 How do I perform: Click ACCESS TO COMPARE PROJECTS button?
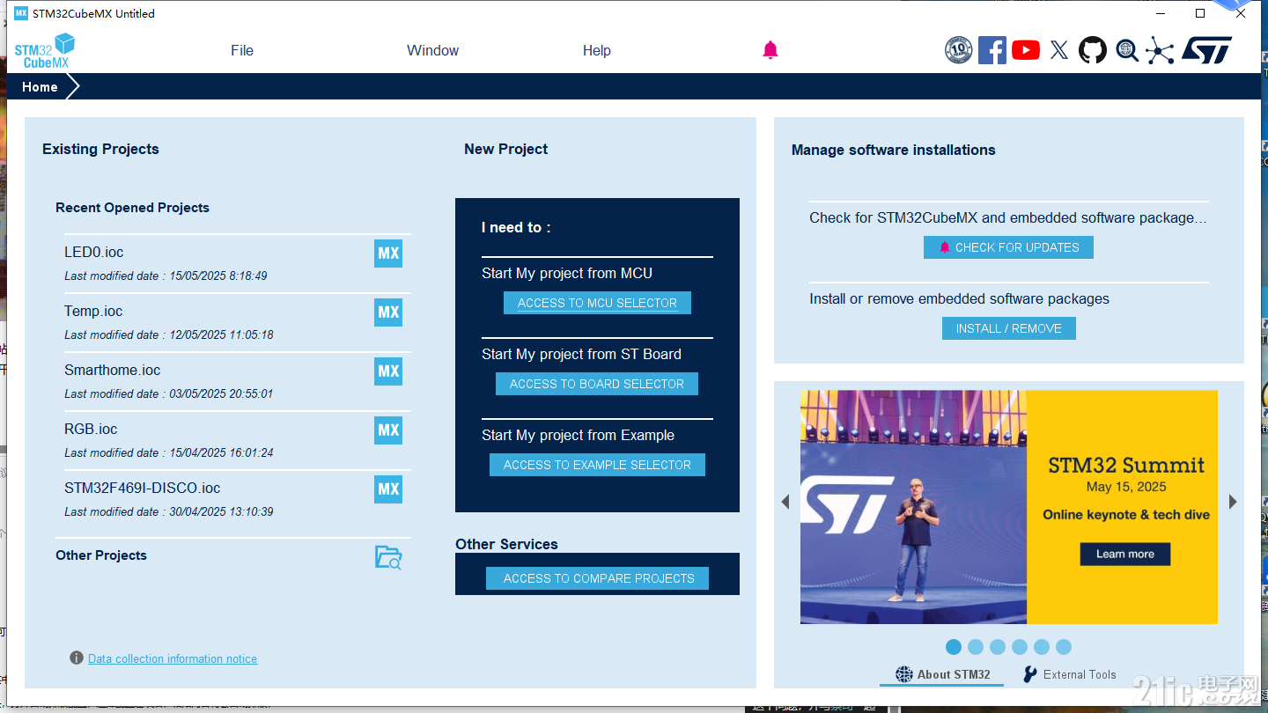point(597,578)
